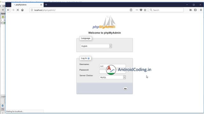Click the Username field containing root

tap(113, 66)
